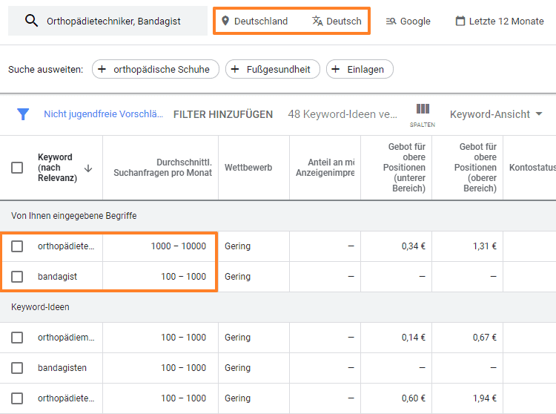This screenshot has height=414, width=556.
Task: Click the blue filter funnel icon
Action: coord(23,114)
